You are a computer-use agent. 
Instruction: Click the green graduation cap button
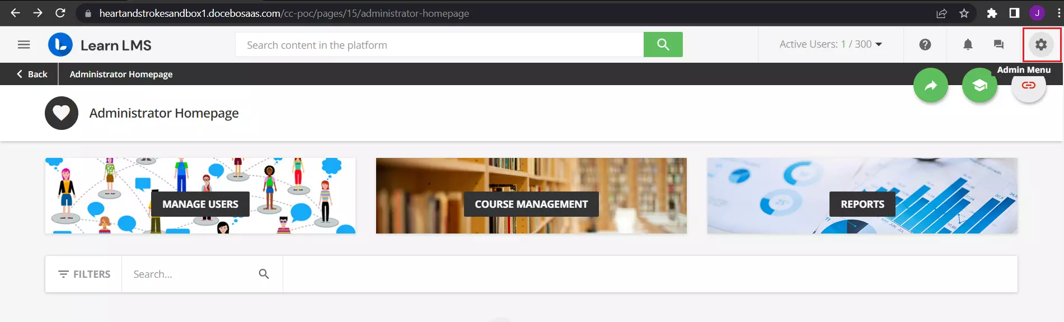click(x=979, y=85)
